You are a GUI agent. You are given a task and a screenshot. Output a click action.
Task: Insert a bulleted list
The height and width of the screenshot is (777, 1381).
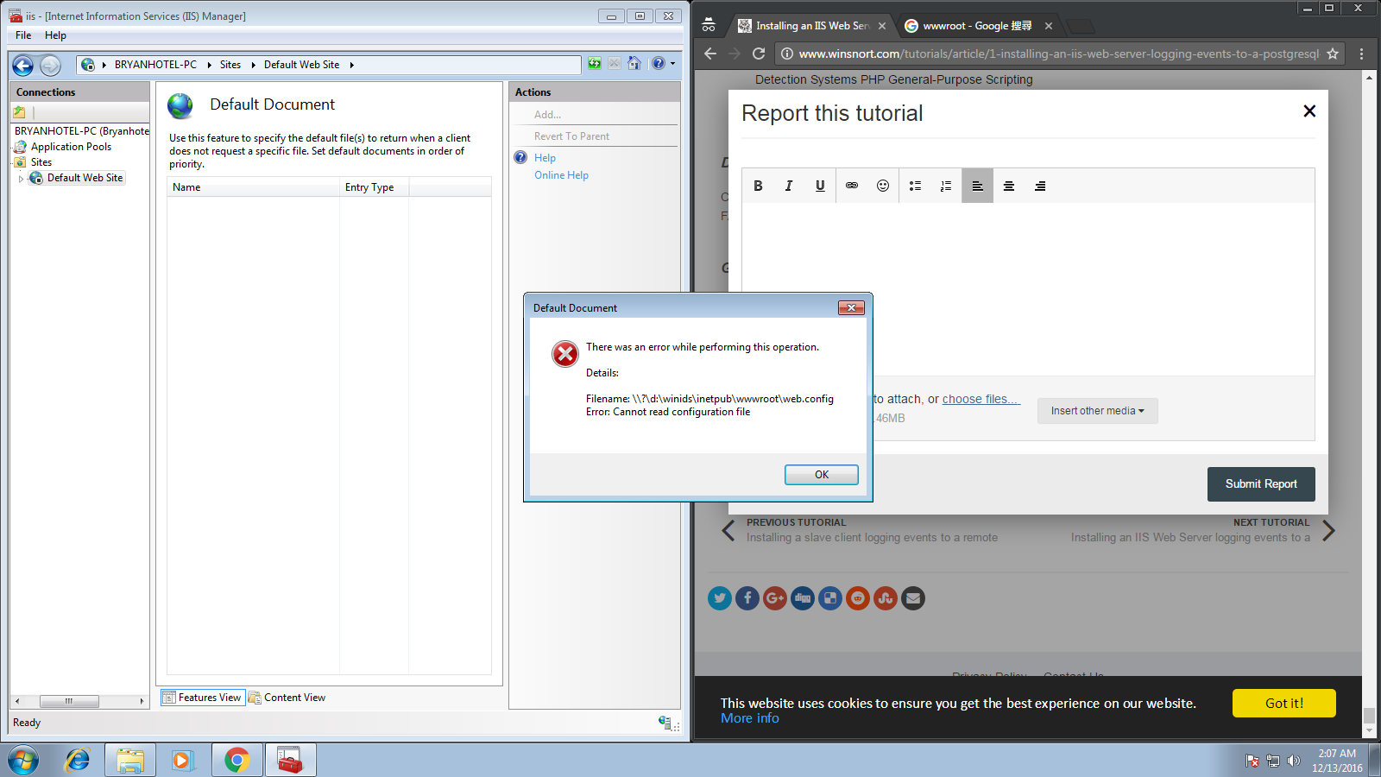coord(915,186)
